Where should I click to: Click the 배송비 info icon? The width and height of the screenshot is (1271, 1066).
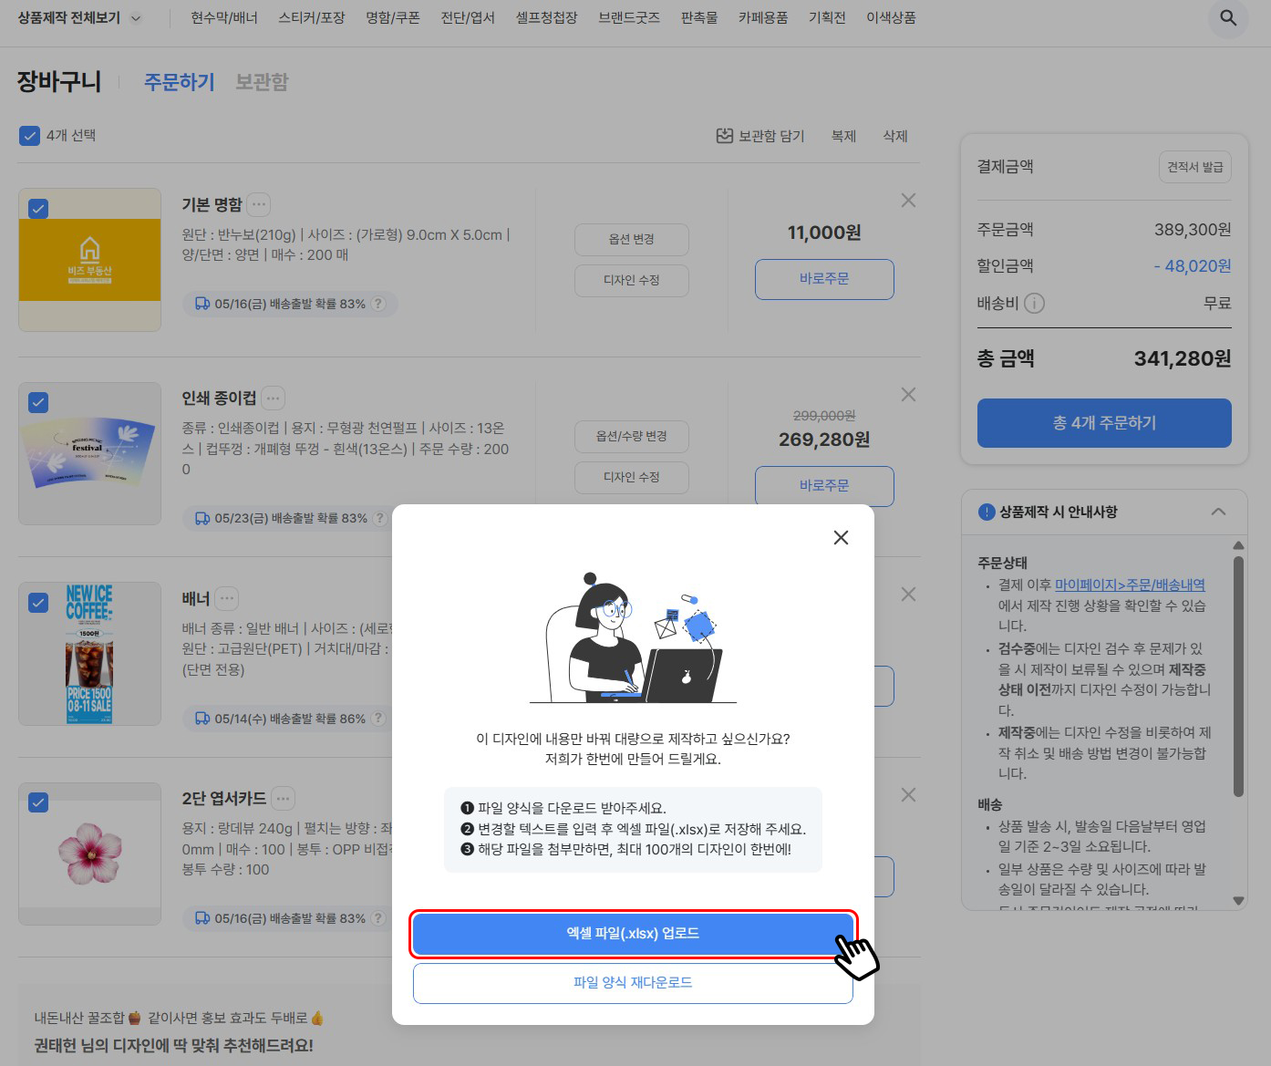click(x=1036, y=304)
